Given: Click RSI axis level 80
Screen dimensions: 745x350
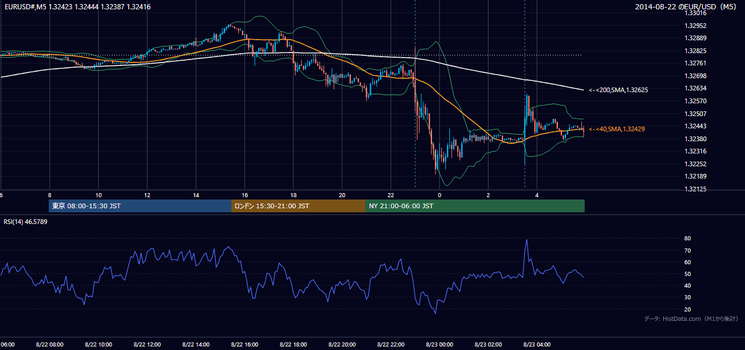Looking at the screenshot, I should tap(687, 239).
